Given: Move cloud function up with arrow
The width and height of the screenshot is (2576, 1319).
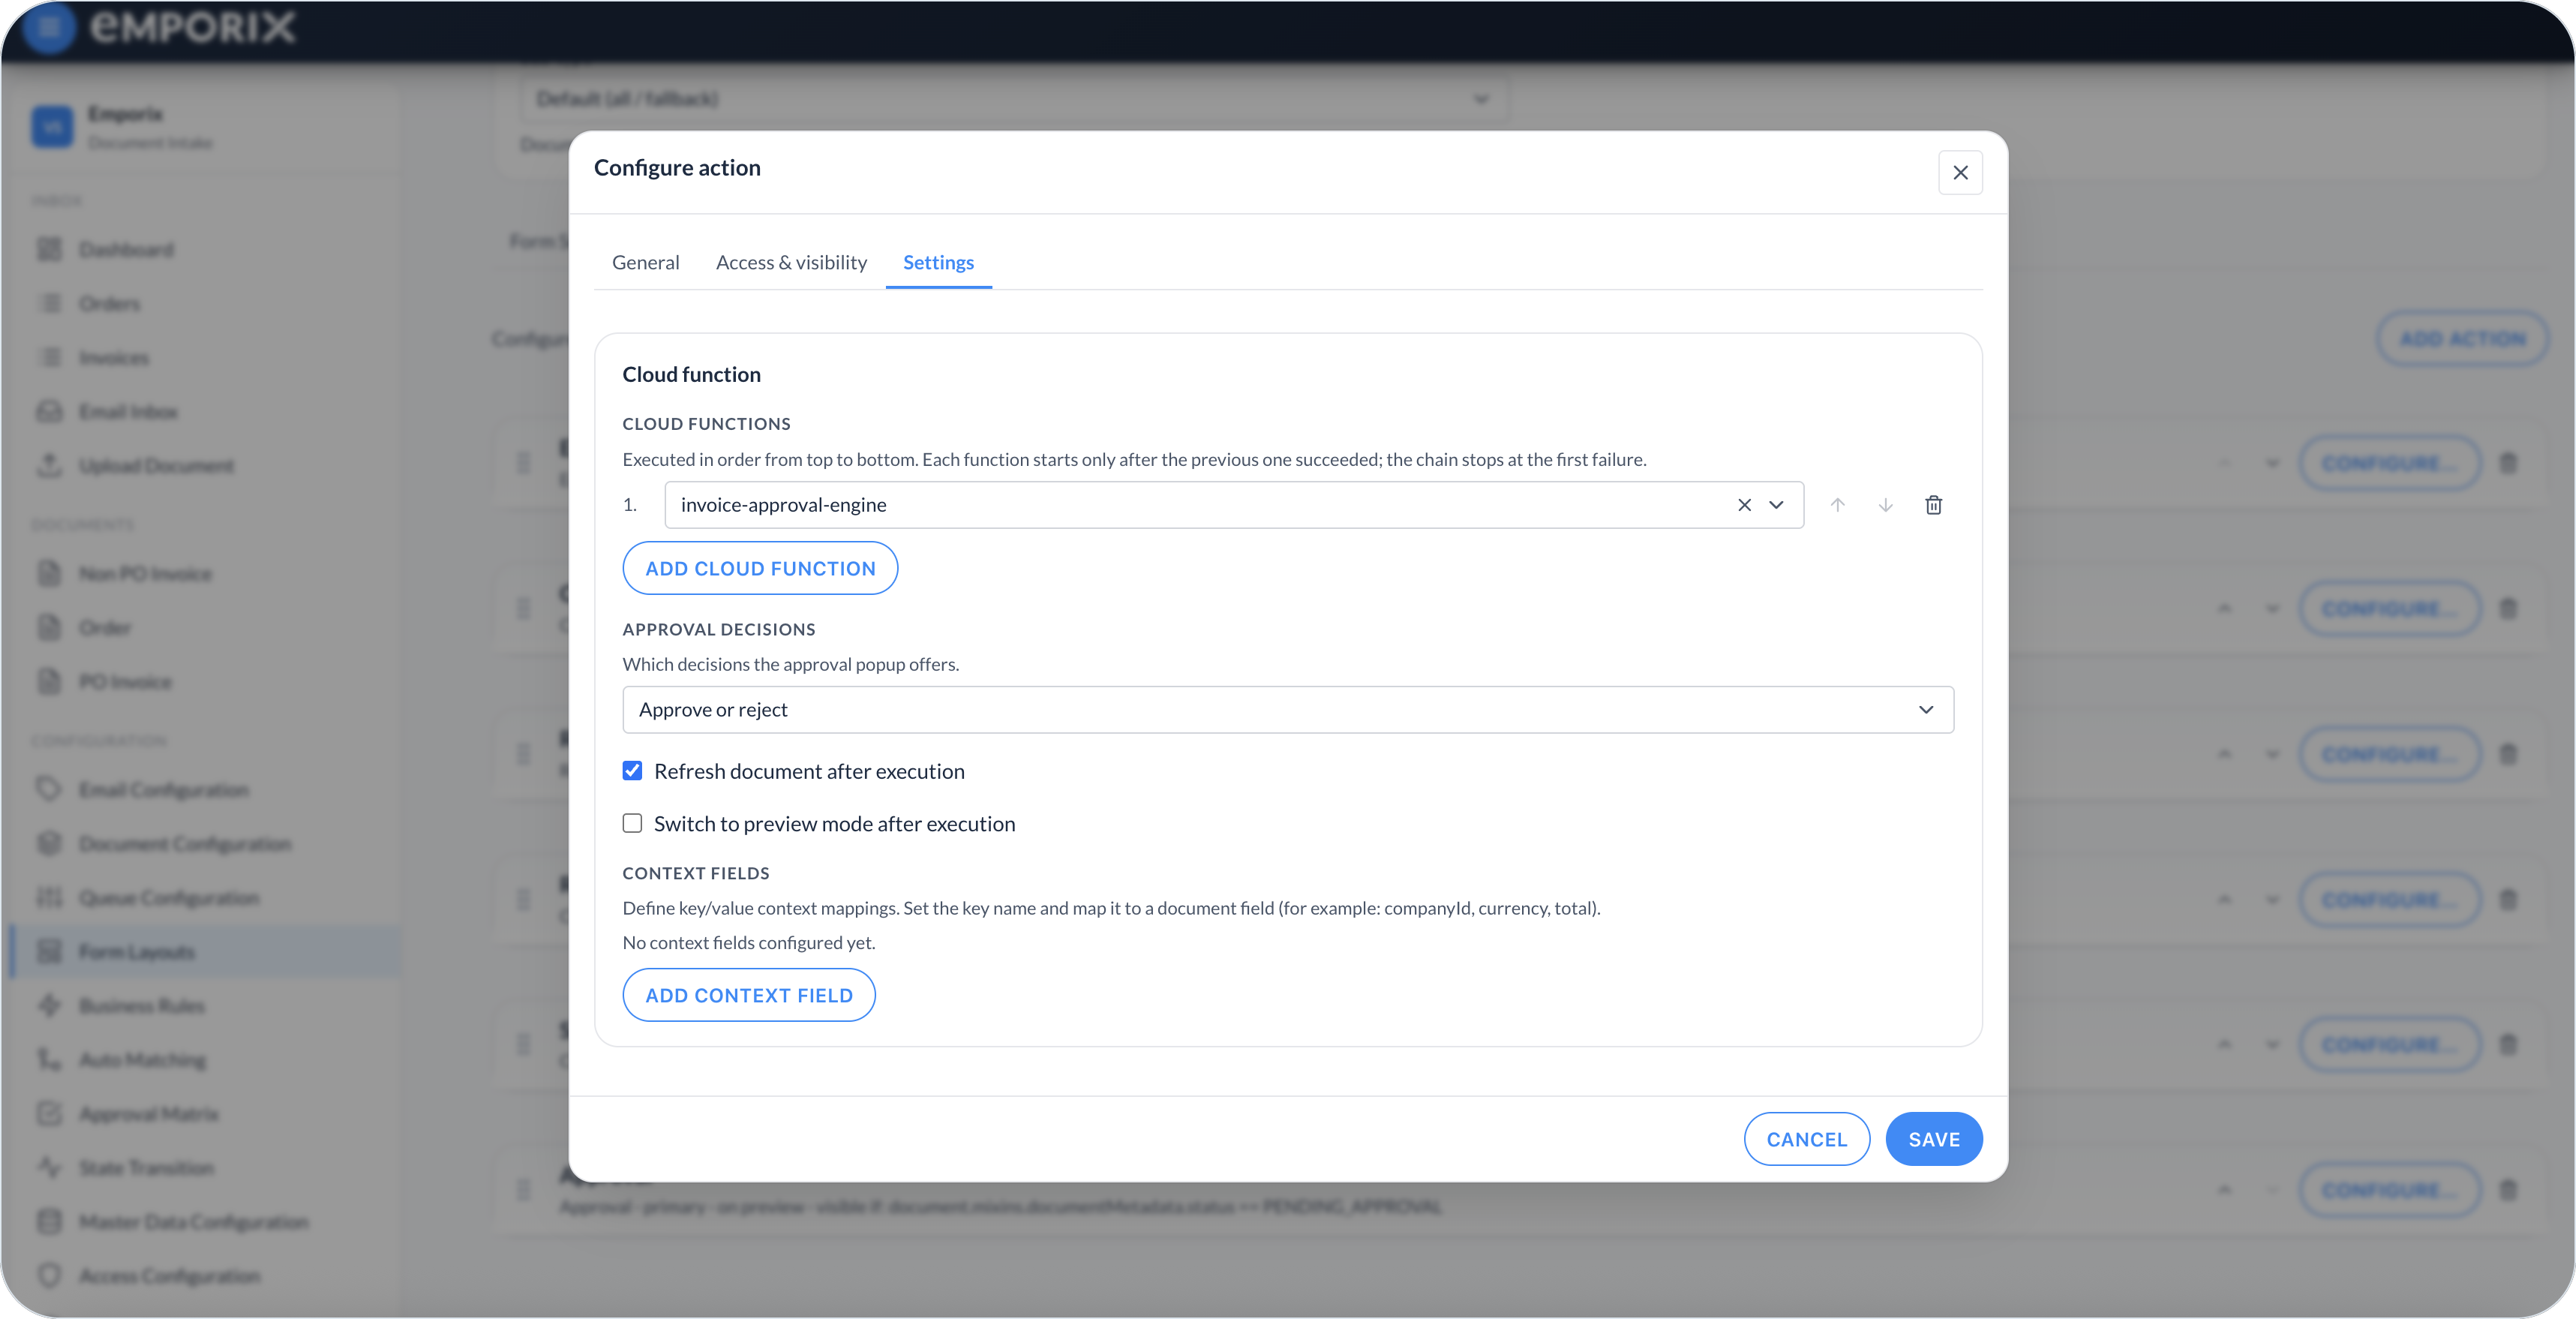Looking at the screenshot, I should pyautogui.click(x=1837, y=505).
